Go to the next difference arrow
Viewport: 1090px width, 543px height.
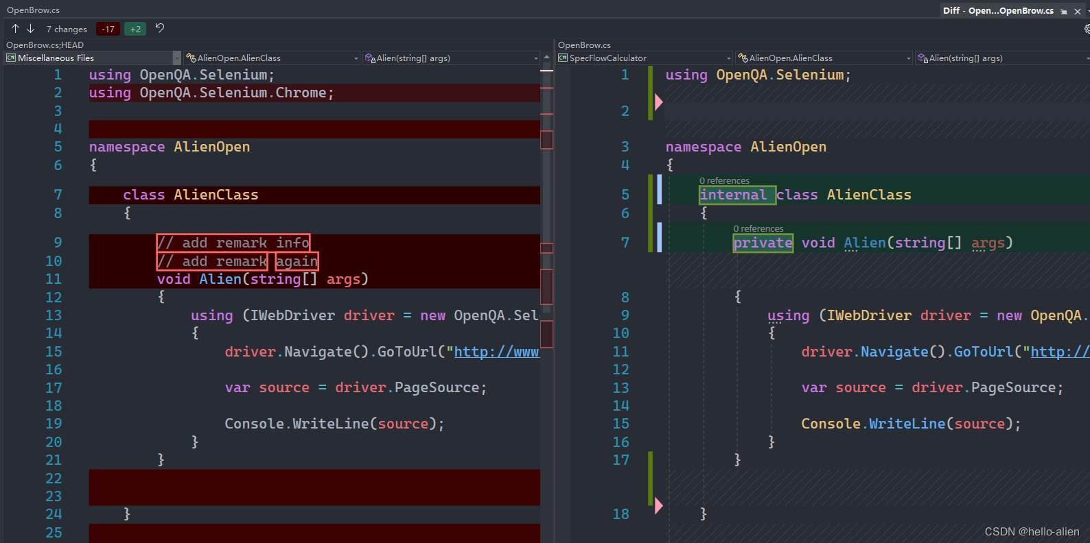coord(30,29)
